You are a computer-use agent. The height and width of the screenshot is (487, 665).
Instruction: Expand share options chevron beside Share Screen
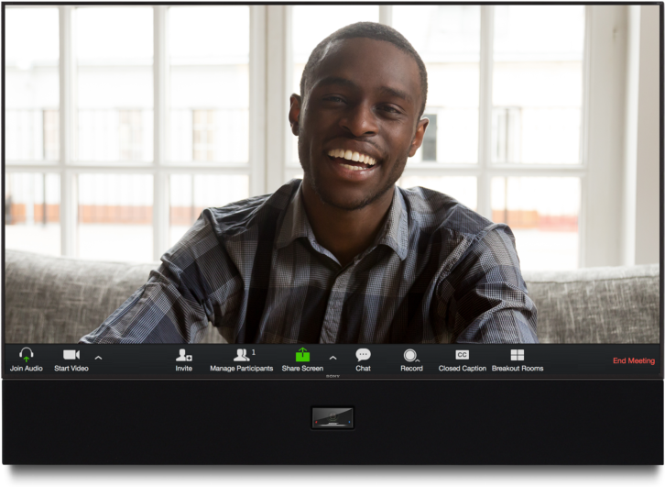pyautogui.click(x=333, y=358)
